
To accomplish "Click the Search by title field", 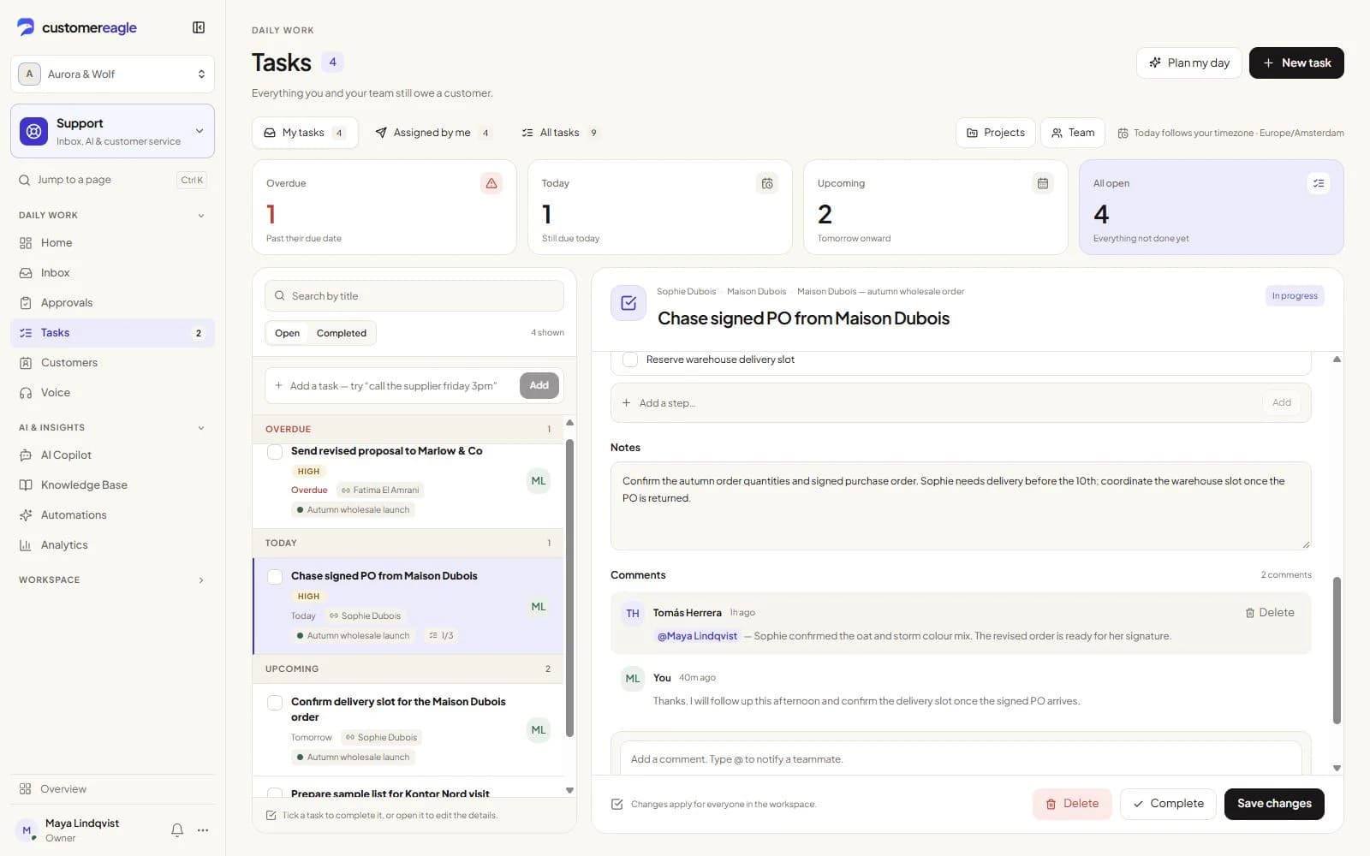I will tap(414, 296).
